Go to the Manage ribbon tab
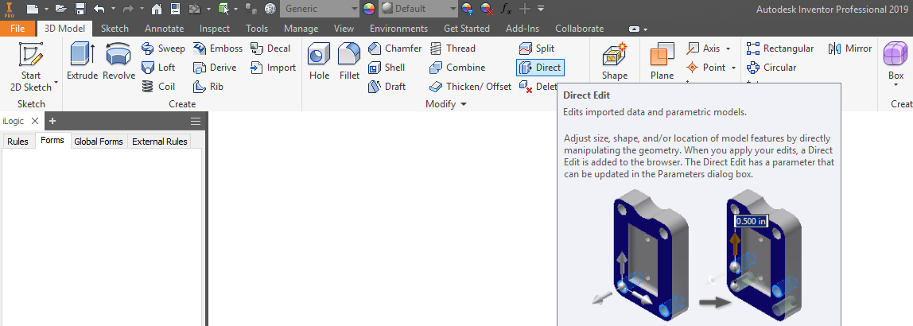The width and height of the screenshot is (913, 326). (x=301, y=29)
